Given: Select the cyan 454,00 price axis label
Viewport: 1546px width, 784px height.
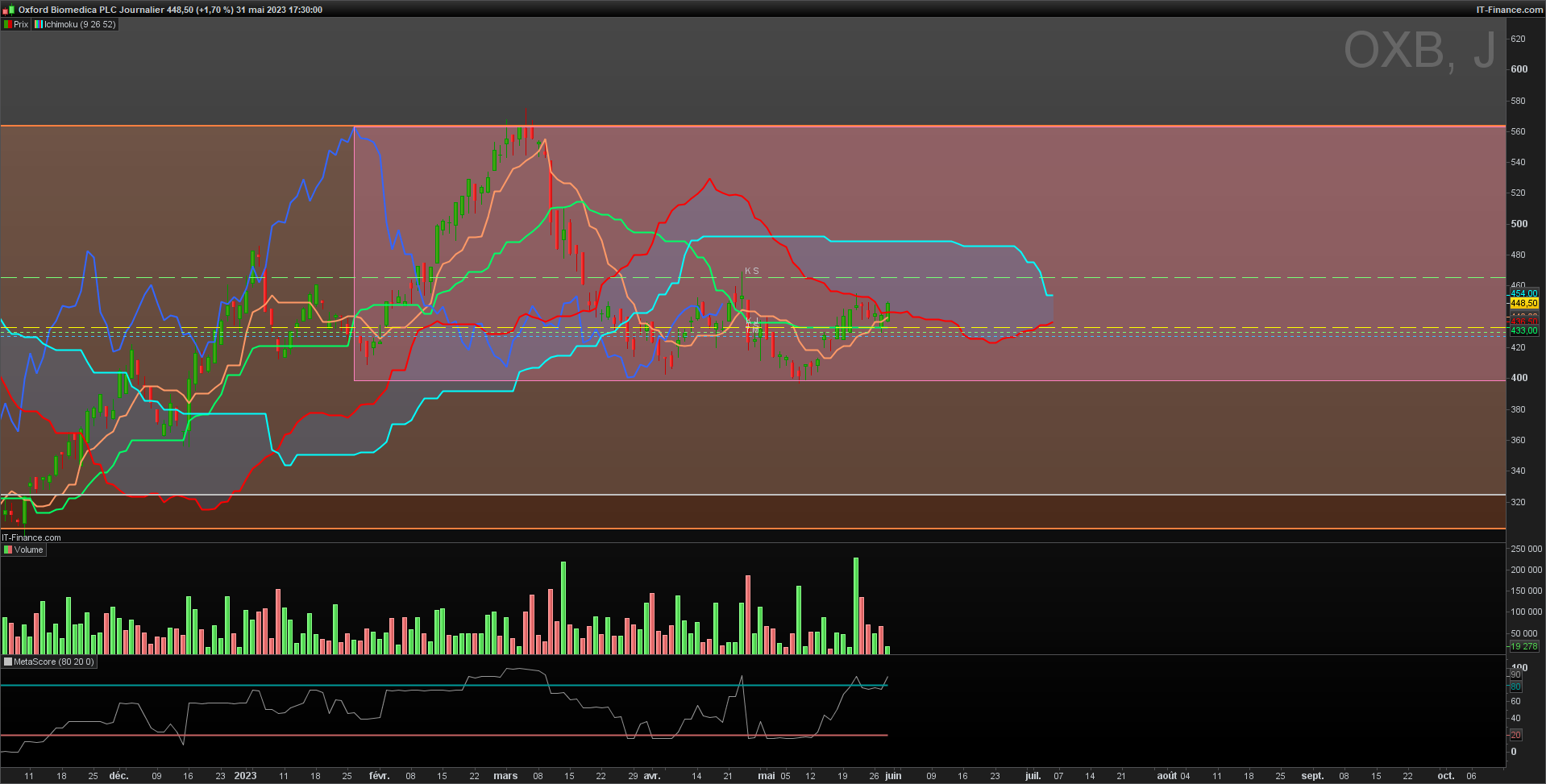Looking at the screenshot, I should [1523, 293].
